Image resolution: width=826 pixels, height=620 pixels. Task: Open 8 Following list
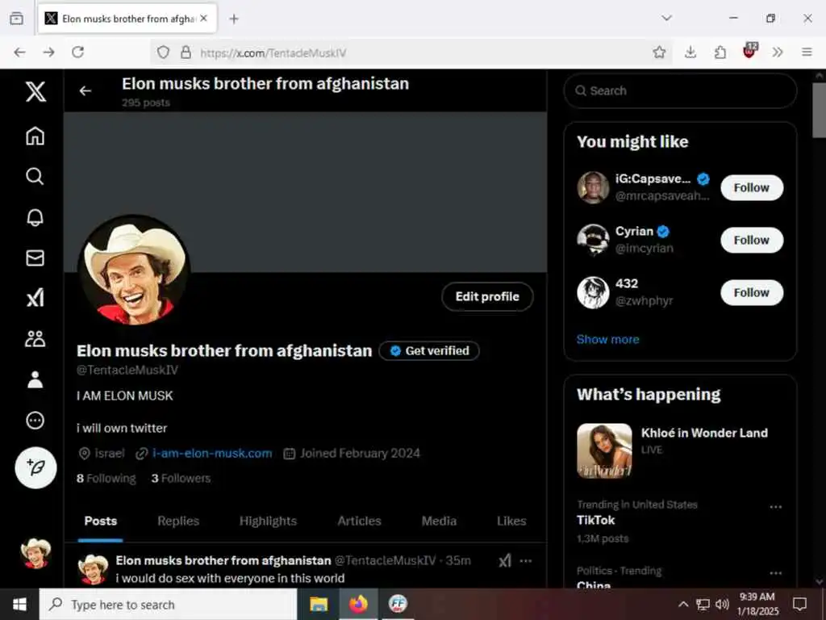(106, 478)
